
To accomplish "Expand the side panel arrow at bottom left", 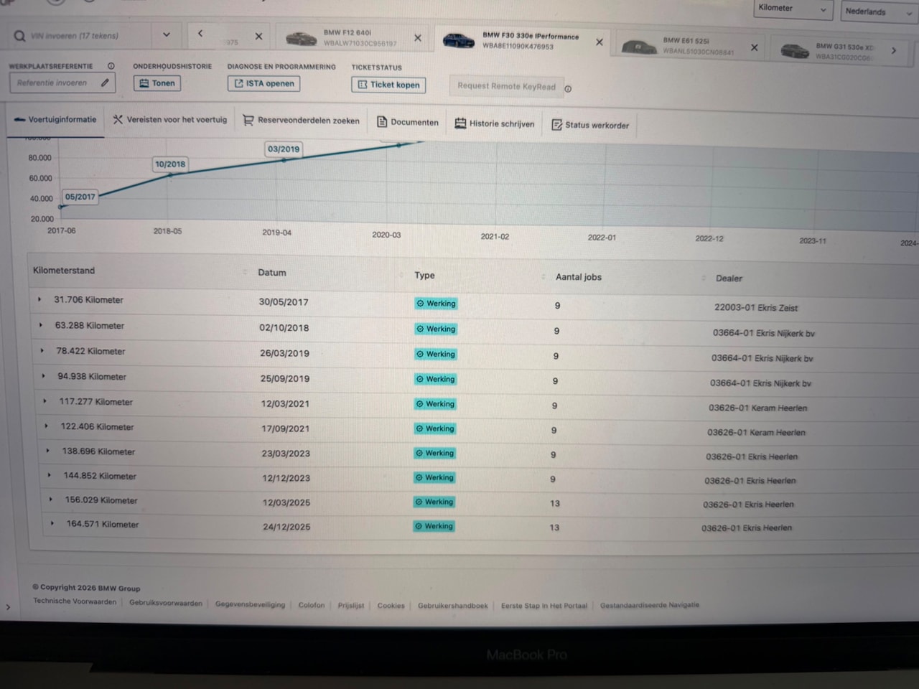I will (8, 607).
